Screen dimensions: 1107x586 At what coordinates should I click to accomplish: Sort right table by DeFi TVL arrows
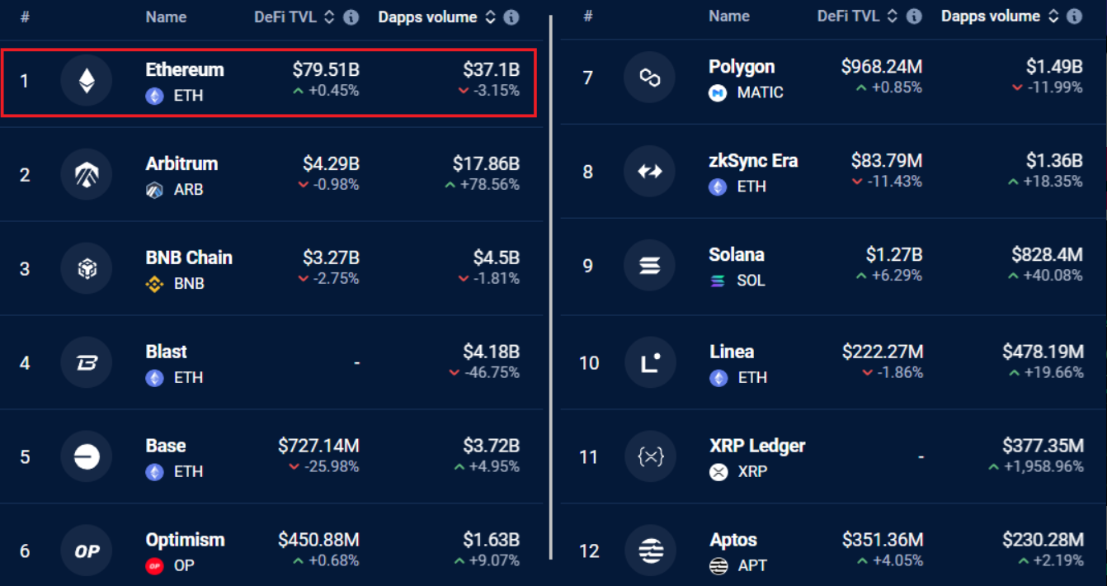point(893,17)
